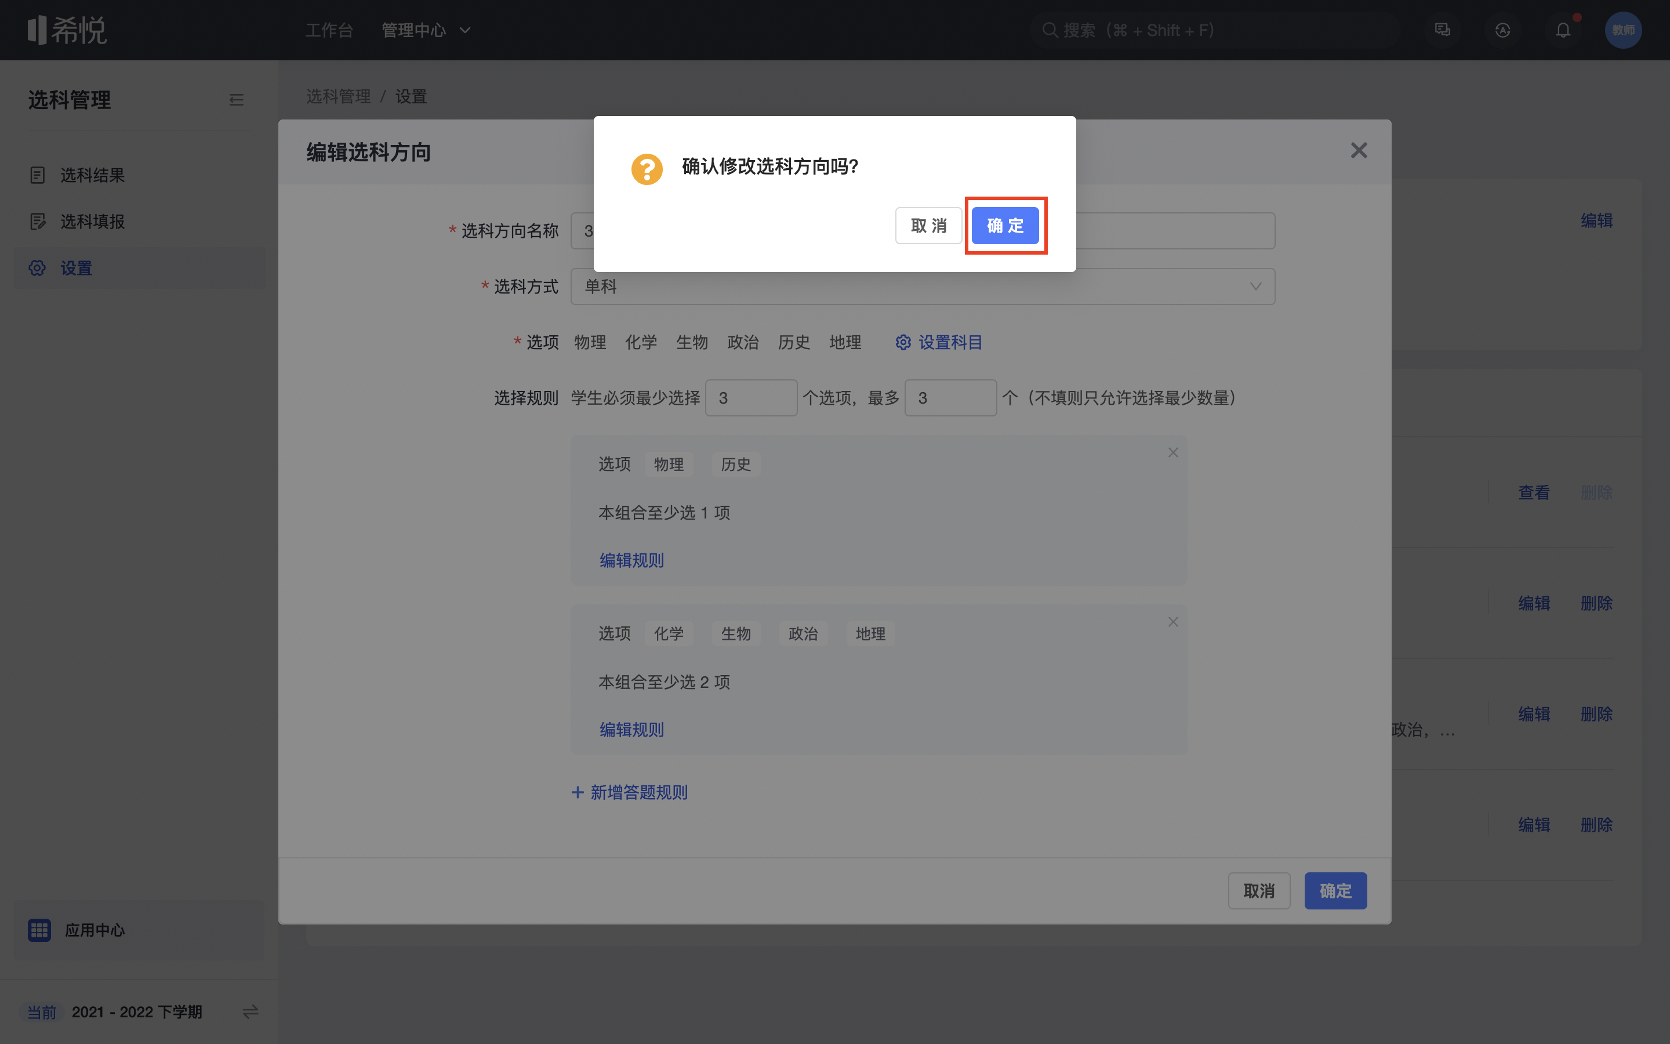Collapse the 选科管理 sidebar

pyautogui.click(x=236, y=100)
